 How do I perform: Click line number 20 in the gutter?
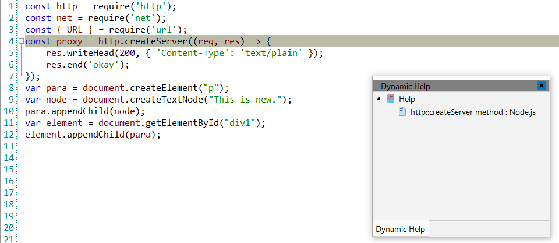9,228
